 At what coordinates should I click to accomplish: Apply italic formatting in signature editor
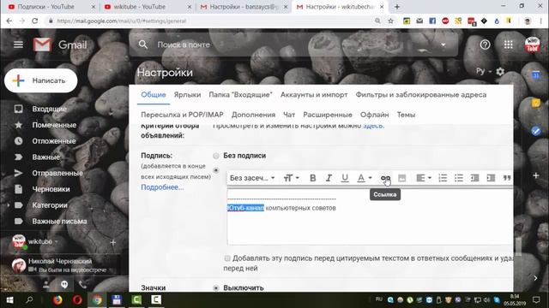[329, 178]
